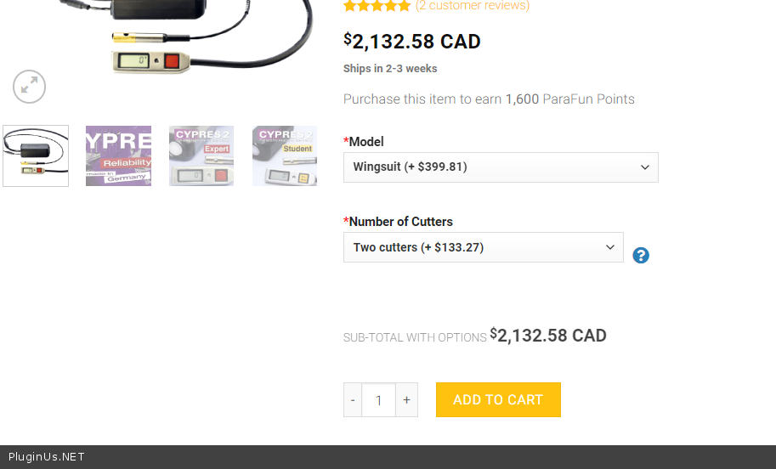Select the CYPRES 2 Student thumbnail
The width and height of the screenshot is (776, 469).
pyautogui.click(x=285, y=155)
